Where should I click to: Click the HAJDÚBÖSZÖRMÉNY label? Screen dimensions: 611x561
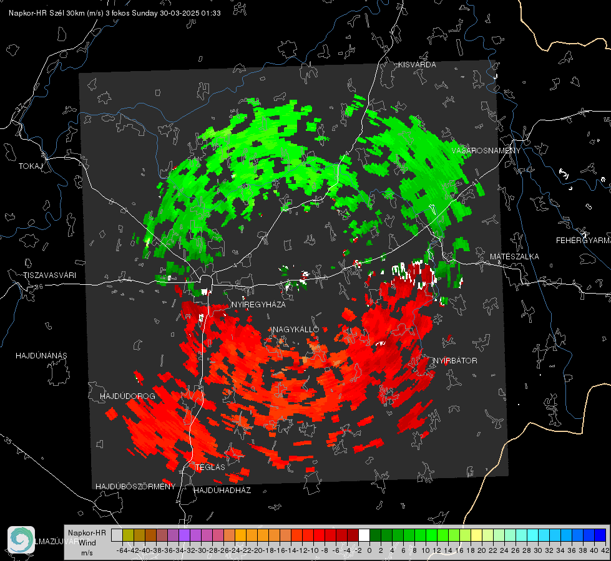point(135,486)
